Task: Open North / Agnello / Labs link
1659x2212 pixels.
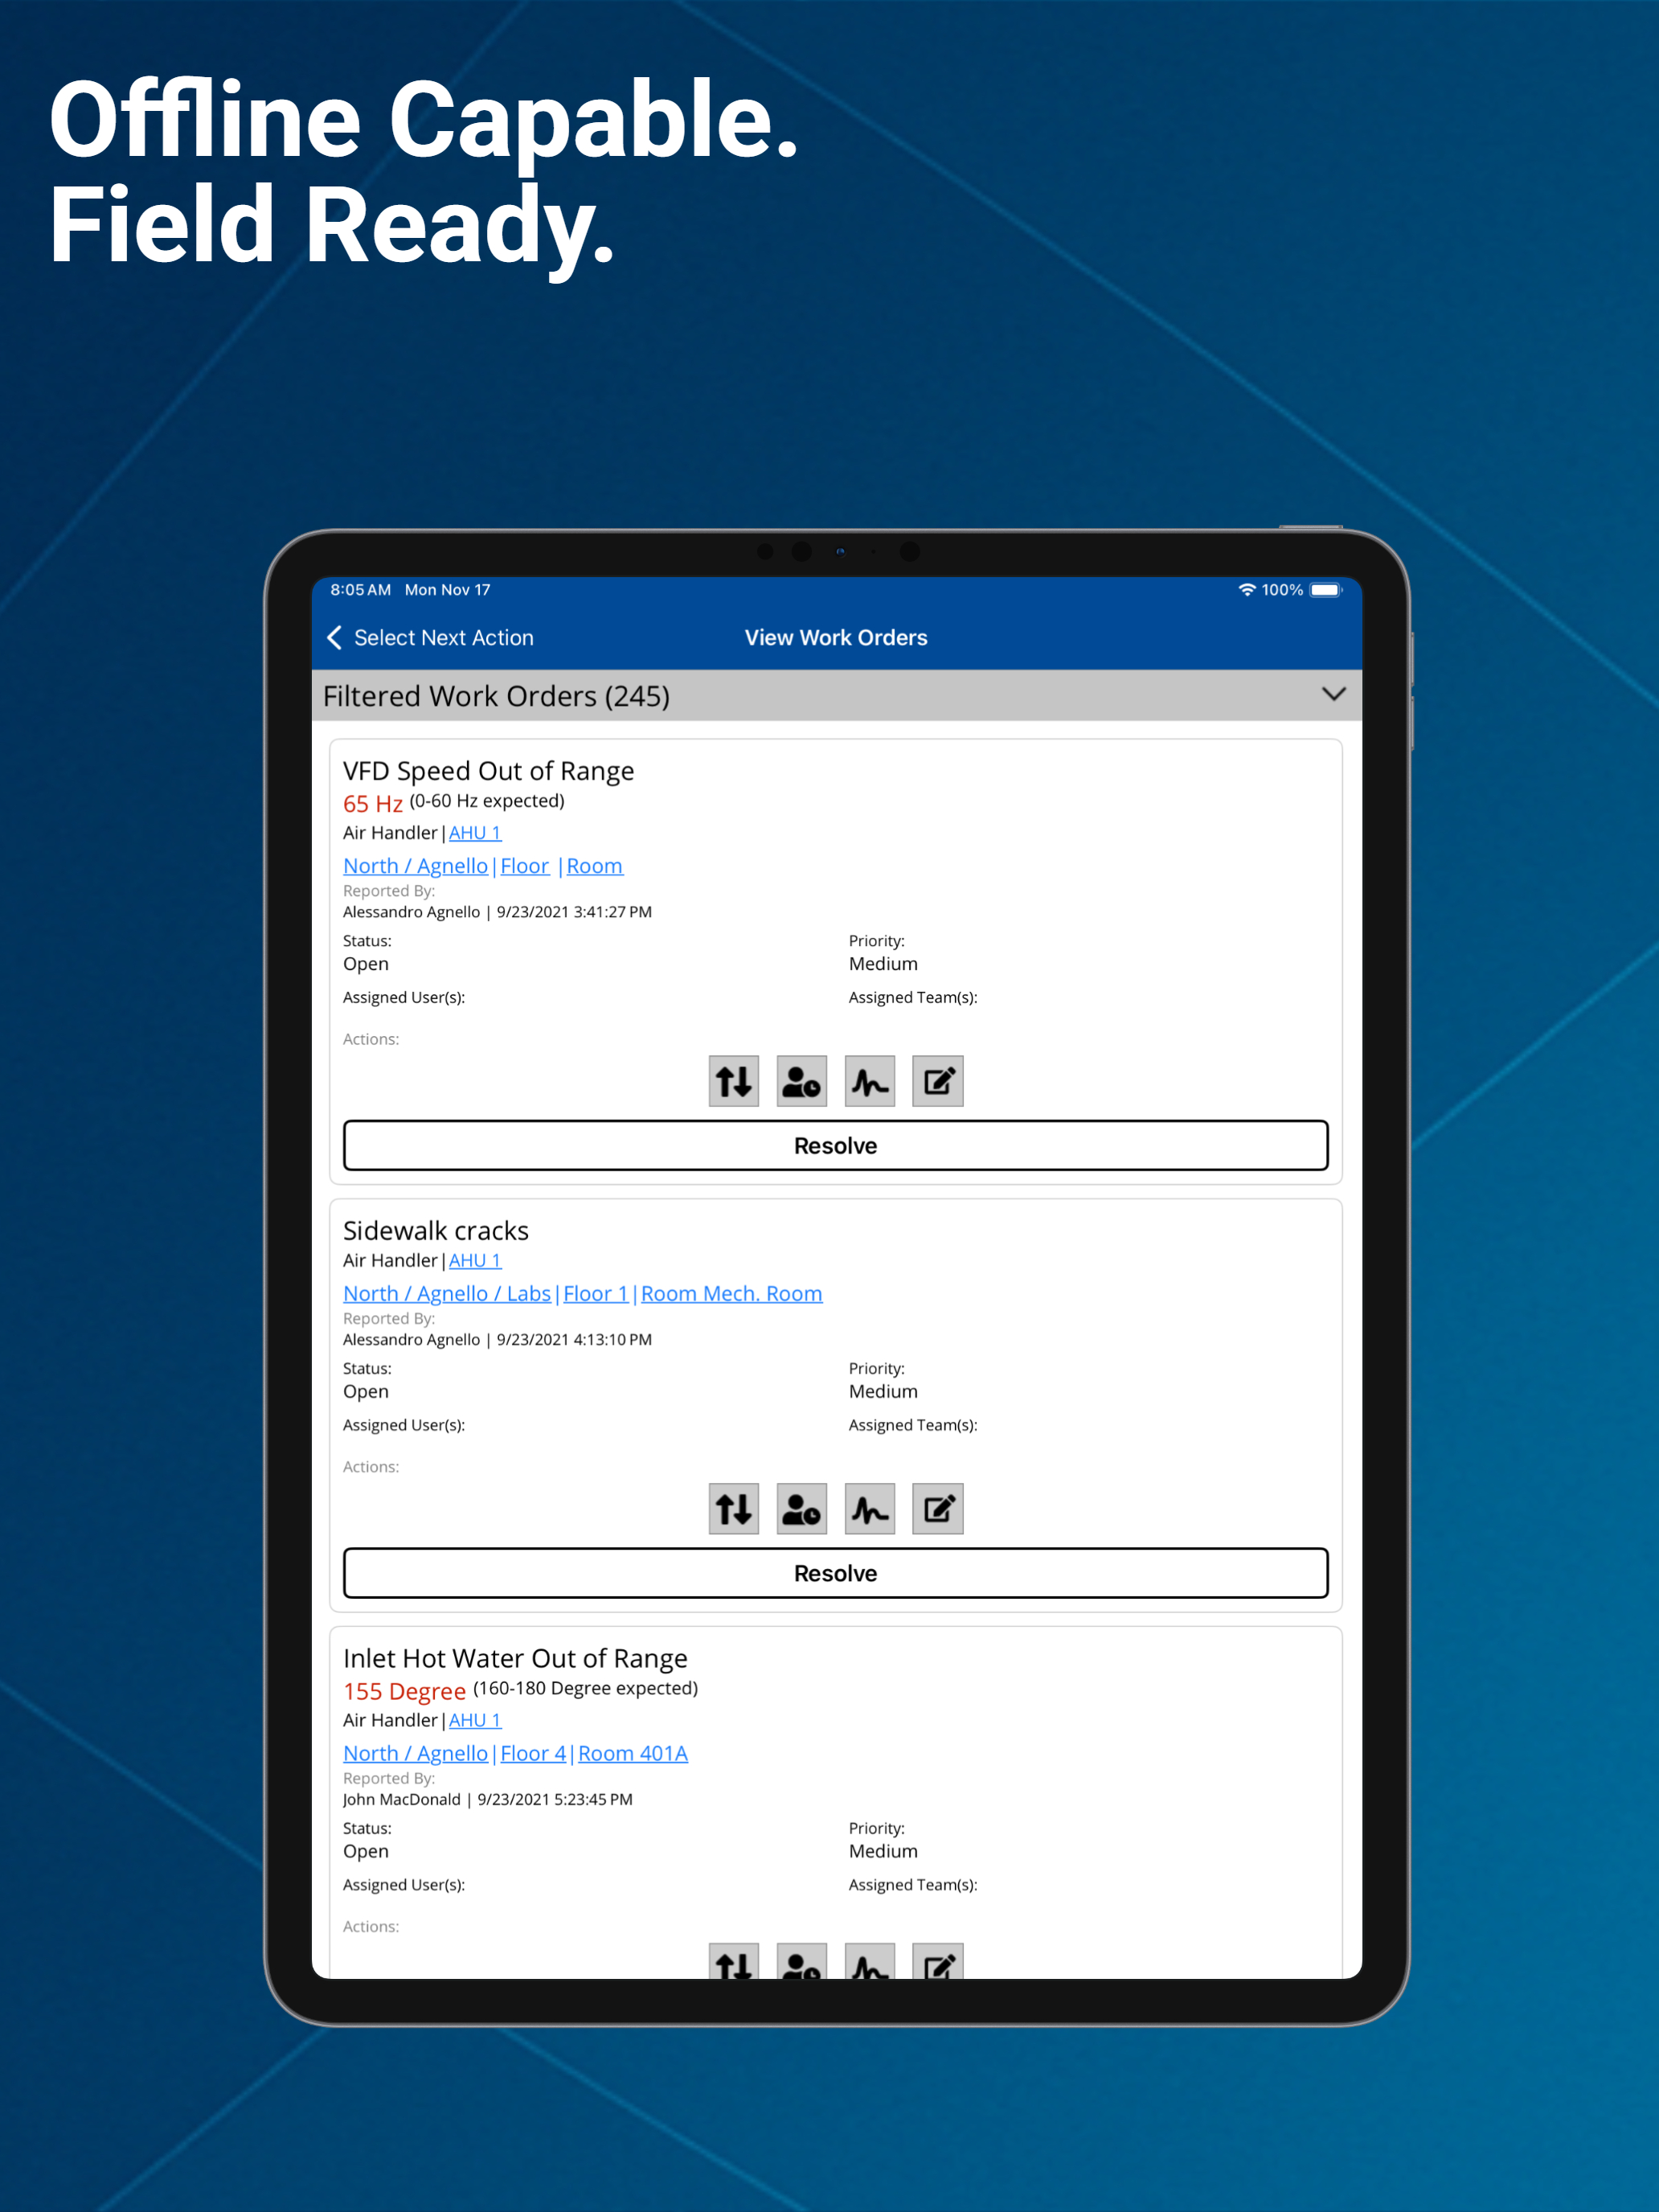Action: point(447,1294)
